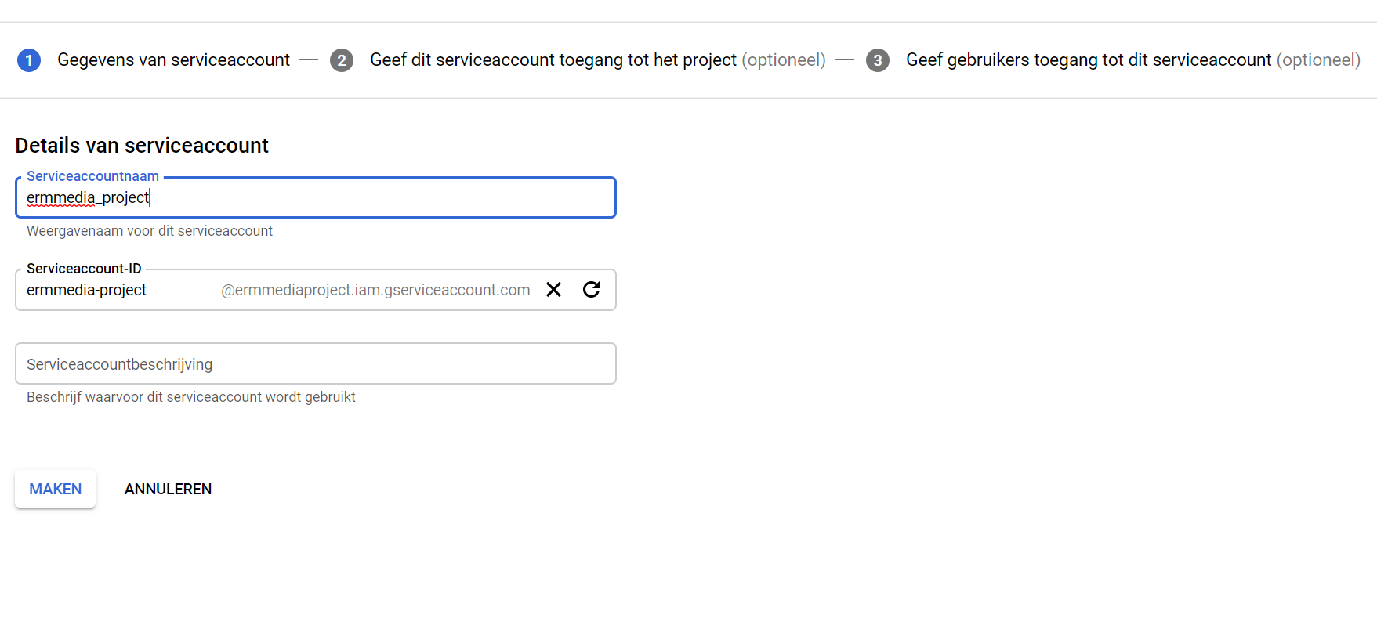Select the blue step 1 circle icon
The image size is (1377, 618).
(29, 60)
